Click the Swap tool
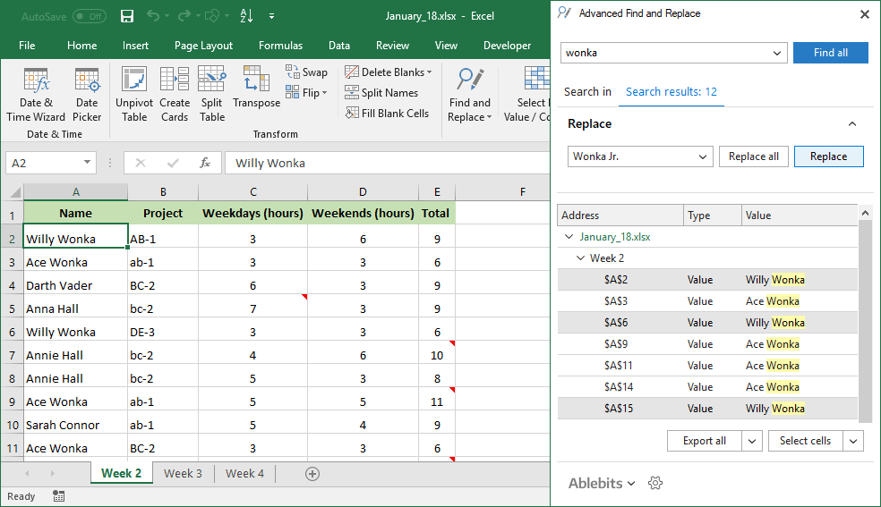The height and width of the screenshot is (507, 881). (306, 72)
